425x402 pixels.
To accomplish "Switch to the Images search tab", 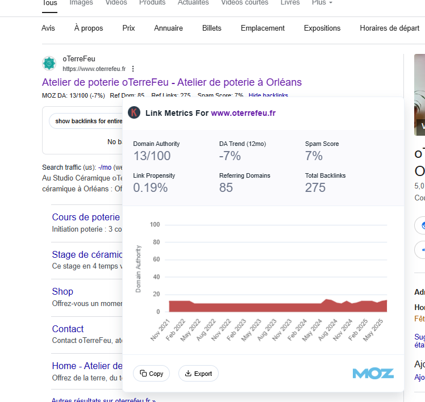I will (81, 3).
